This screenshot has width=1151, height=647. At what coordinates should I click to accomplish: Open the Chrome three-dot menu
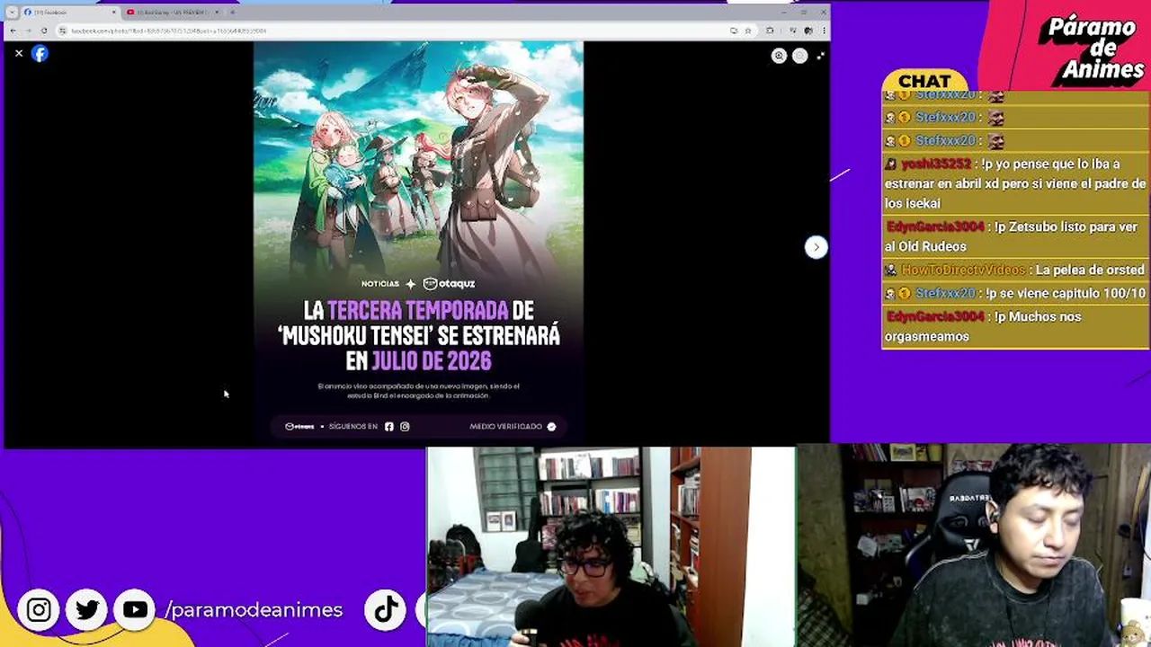822,31
